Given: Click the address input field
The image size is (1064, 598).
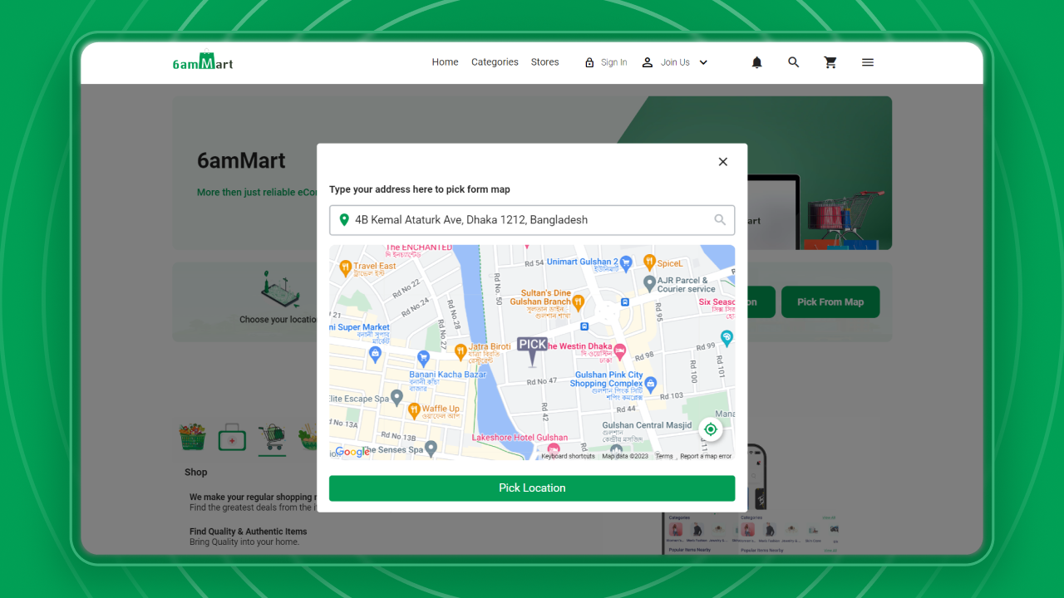Looking at the screenshot, I should [x=532, y=220].
